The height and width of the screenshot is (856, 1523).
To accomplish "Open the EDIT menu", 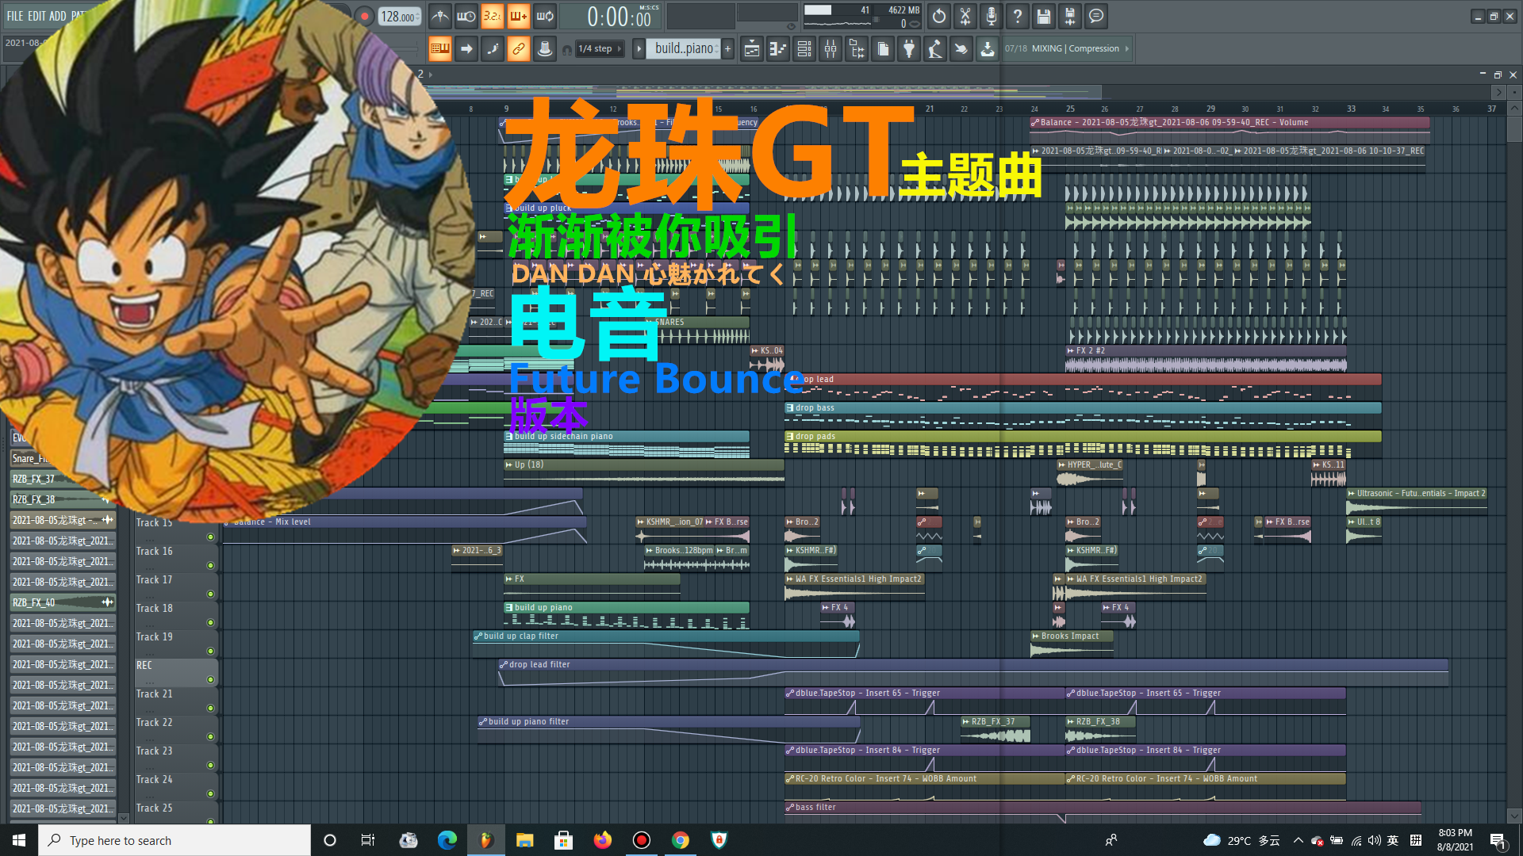I will point(36,16).
